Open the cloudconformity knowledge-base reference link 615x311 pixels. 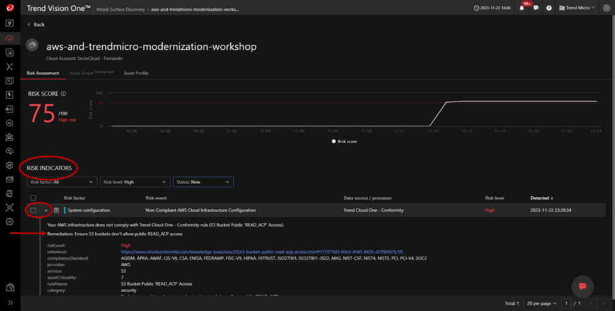262,252
